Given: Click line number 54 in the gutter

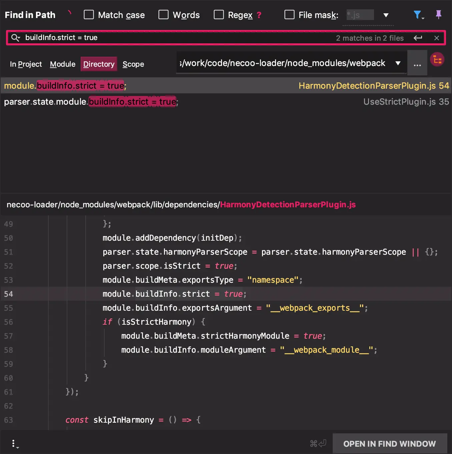Looking at the screenshot, I should click(9, 294).
